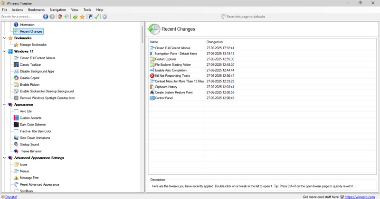Viewport: 380px width, 199px height.
Task: Open Recent Changes from the toolbar clock icon
Action: [66, 17]
